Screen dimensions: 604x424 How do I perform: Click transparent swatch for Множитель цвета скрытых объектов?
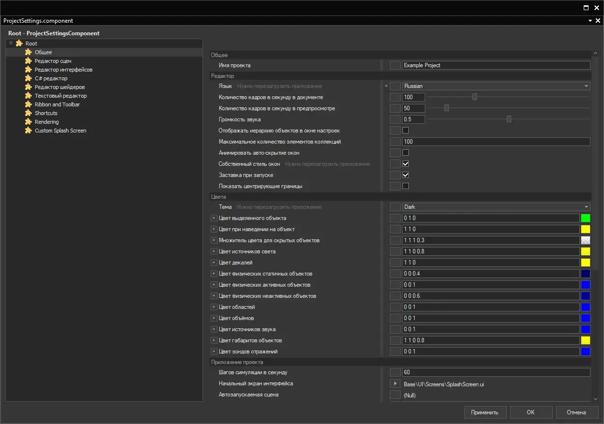point(586,240)
